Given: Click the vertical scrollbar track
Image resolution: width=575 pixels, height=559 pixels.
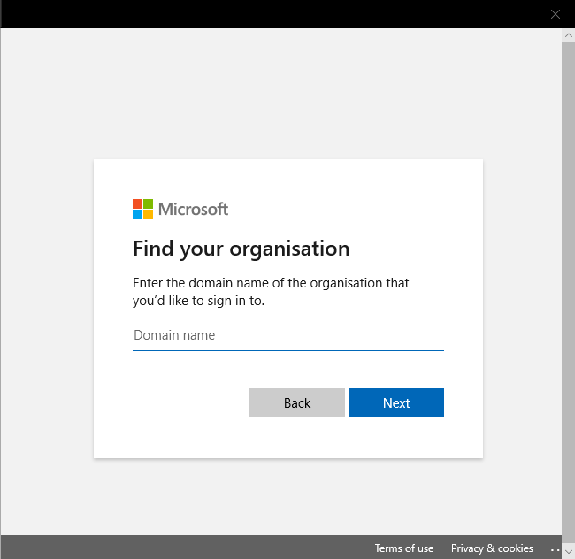Looking at the screenshot, I should tap(569, 294).
